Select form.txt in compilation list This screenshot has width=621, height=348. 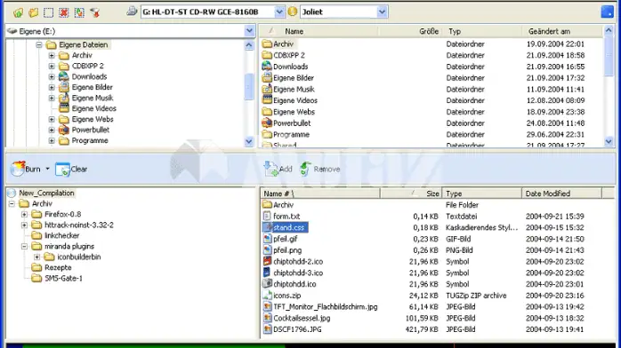(x=286, y=217)
